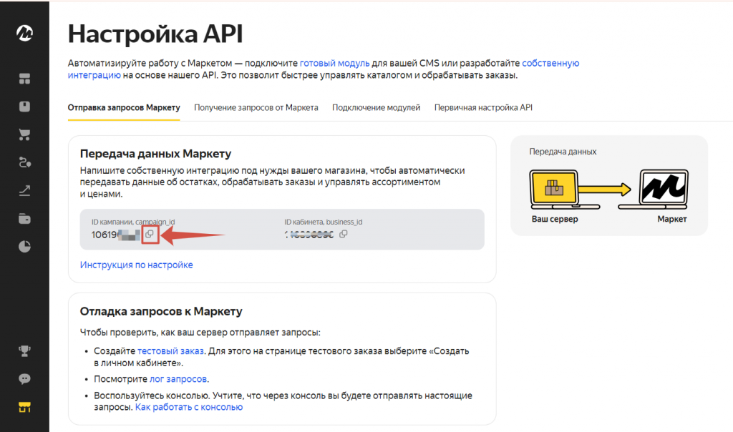Open the chat bubble support icon
Image resolution: width=733 pixels, height=432 pixels.
[x=24, y=379]
